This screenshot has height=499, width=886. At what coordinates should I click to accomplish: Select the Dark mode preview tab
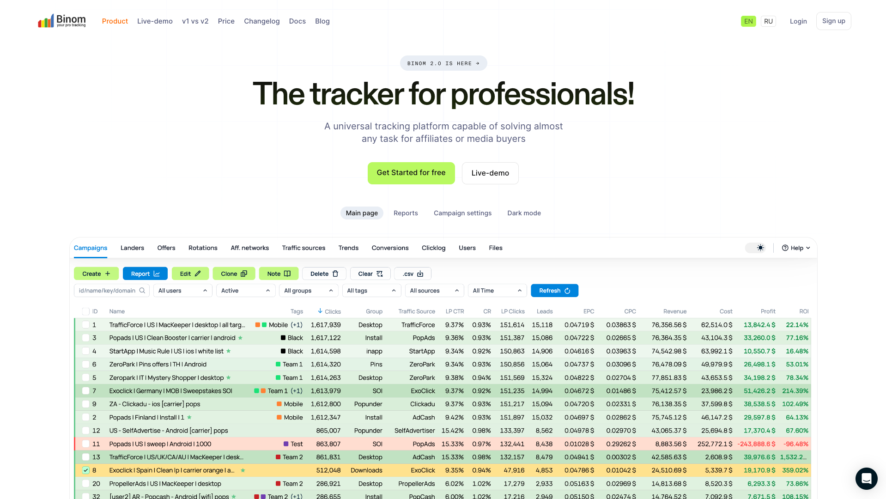click(524, 213)
